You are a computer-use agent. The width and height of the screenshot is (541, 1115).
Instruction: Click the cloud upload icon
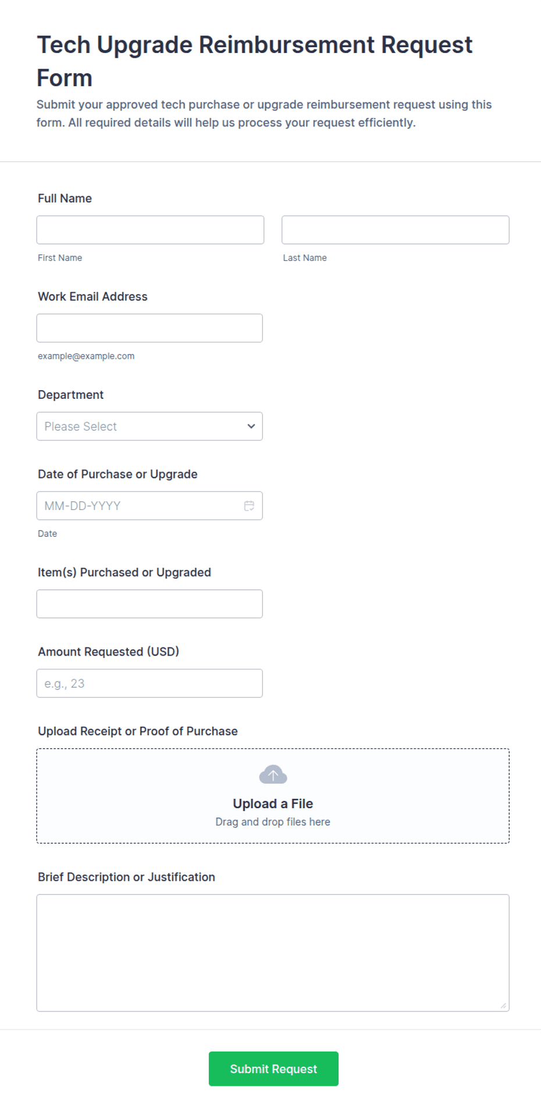click(273, 775)
